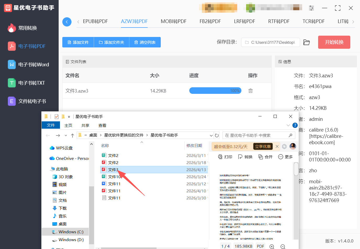Select 此电脑 in the navigation pane
The width and height of the screenshot is (360, 249).
click(60, 169)
